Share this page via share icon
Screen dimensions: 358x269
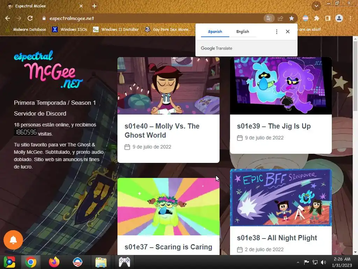[280, 18]
